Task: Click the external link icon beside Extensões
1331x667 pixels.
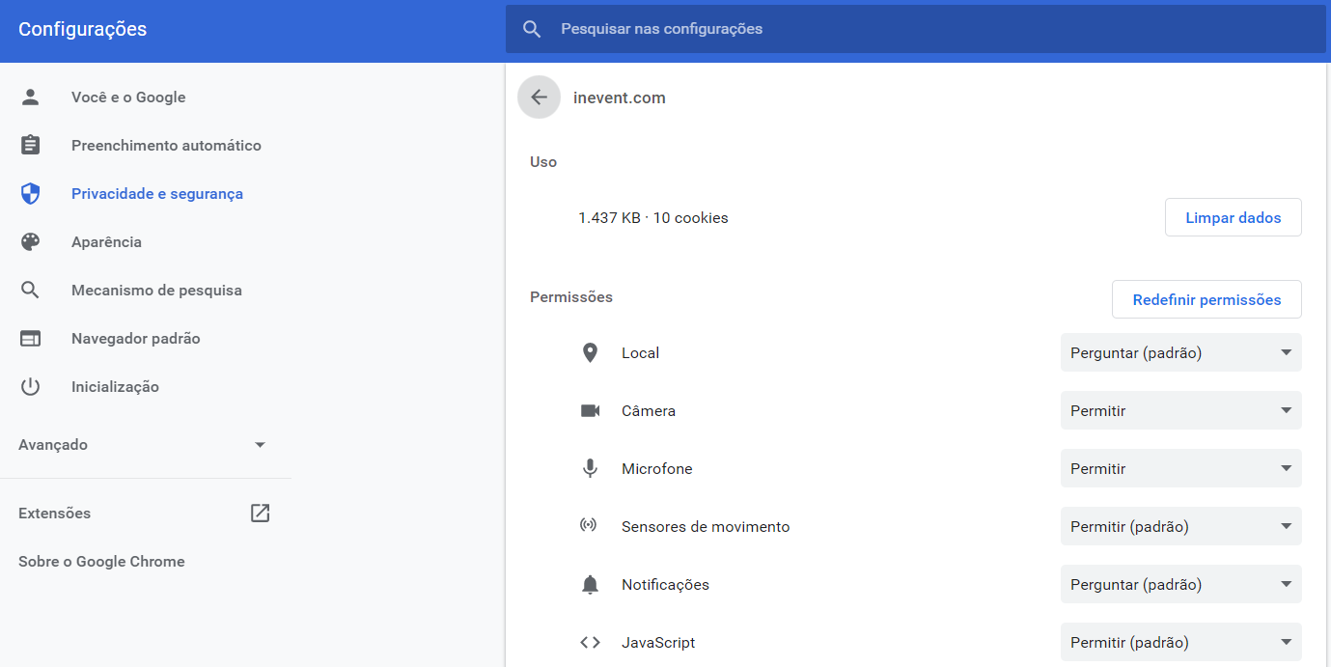Action: pos(260,514)
